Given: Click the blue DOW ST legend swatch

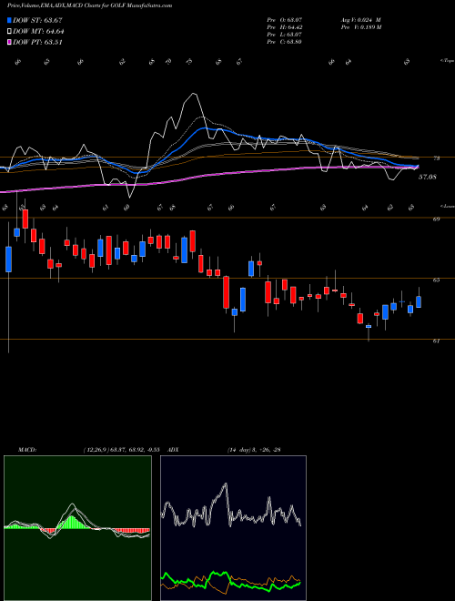Looking at the screenshot, I should [9, 20].
